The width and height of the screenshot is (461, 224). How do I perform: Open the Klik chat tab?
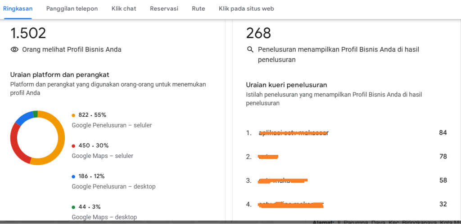click(x=124, y=9)
